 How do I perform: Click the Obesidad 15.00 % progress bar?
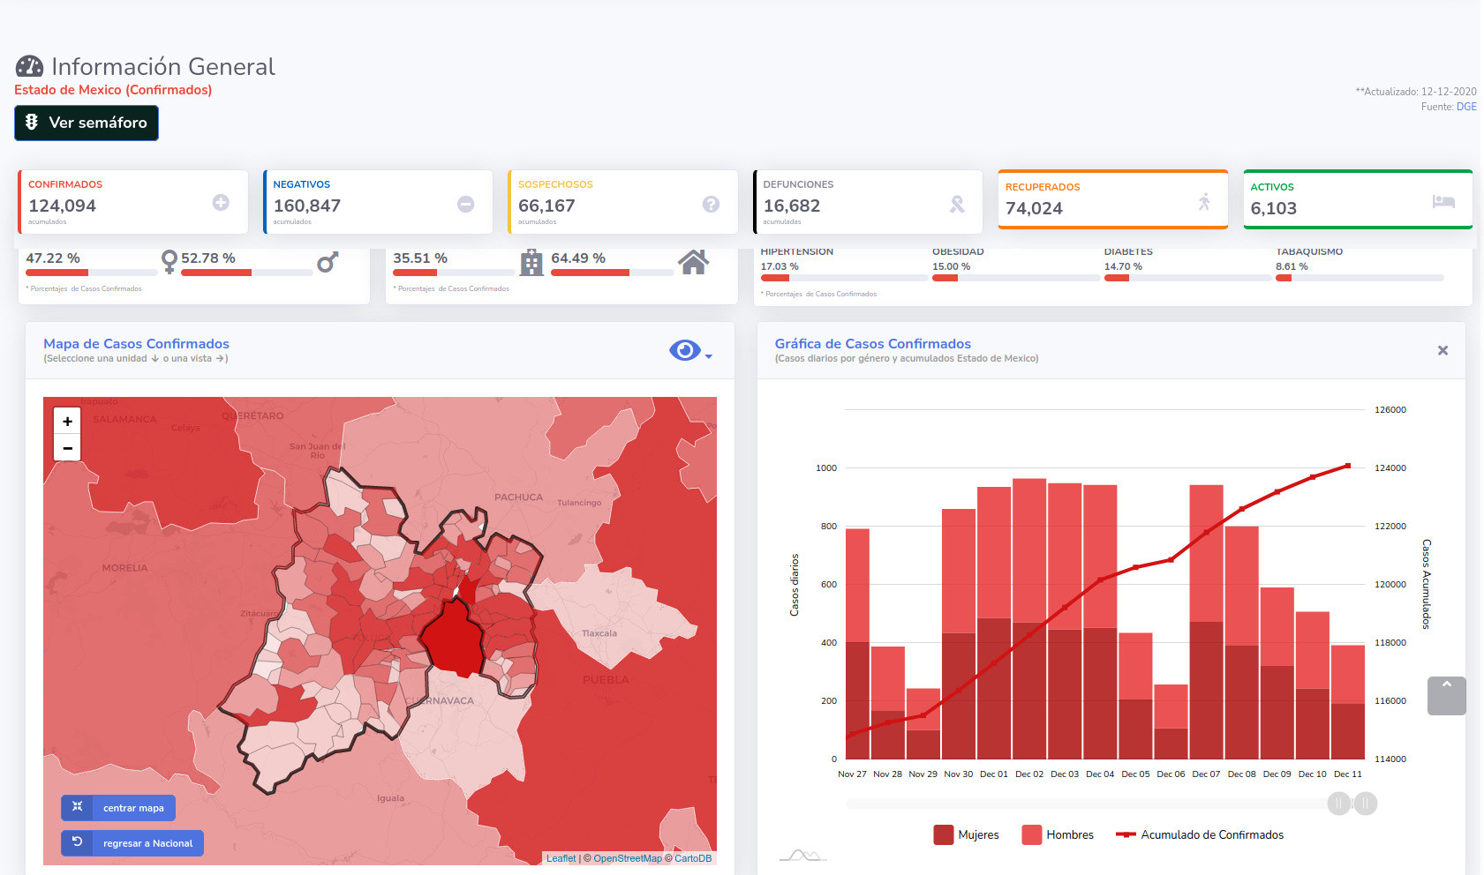pyautogui.click(x=1016, y=278)
